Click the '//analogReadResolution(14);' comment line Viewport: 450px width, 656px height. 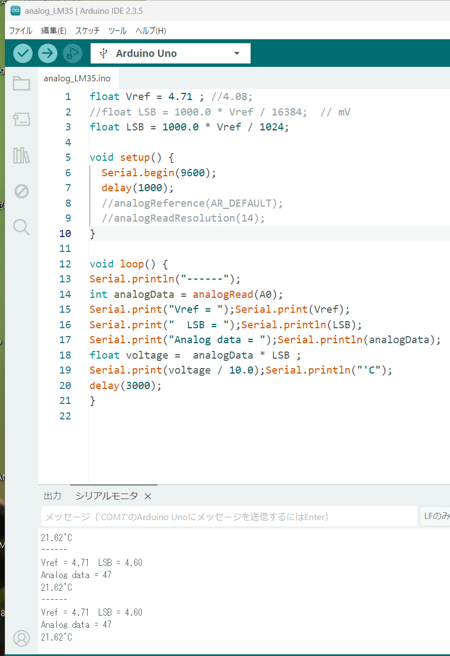183,218
